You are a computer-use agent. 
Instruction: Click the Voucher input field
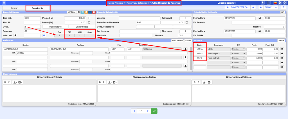(139, 18)
